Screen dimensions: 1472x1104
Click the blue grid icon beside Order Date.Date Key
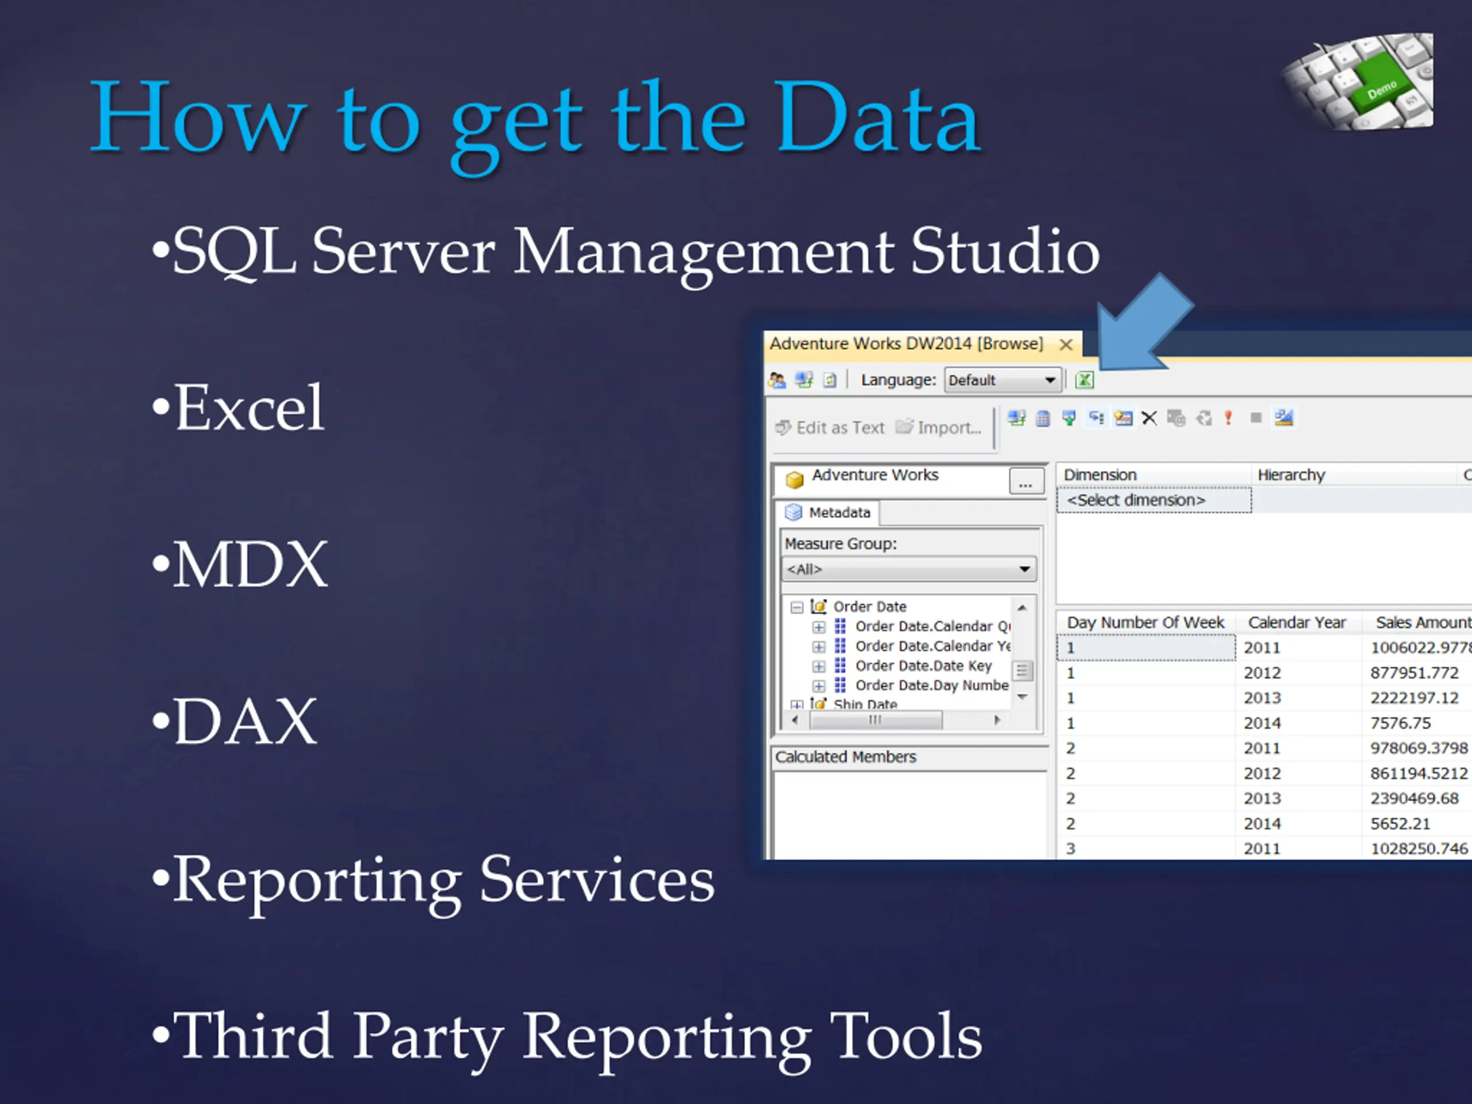coord(841,665)
